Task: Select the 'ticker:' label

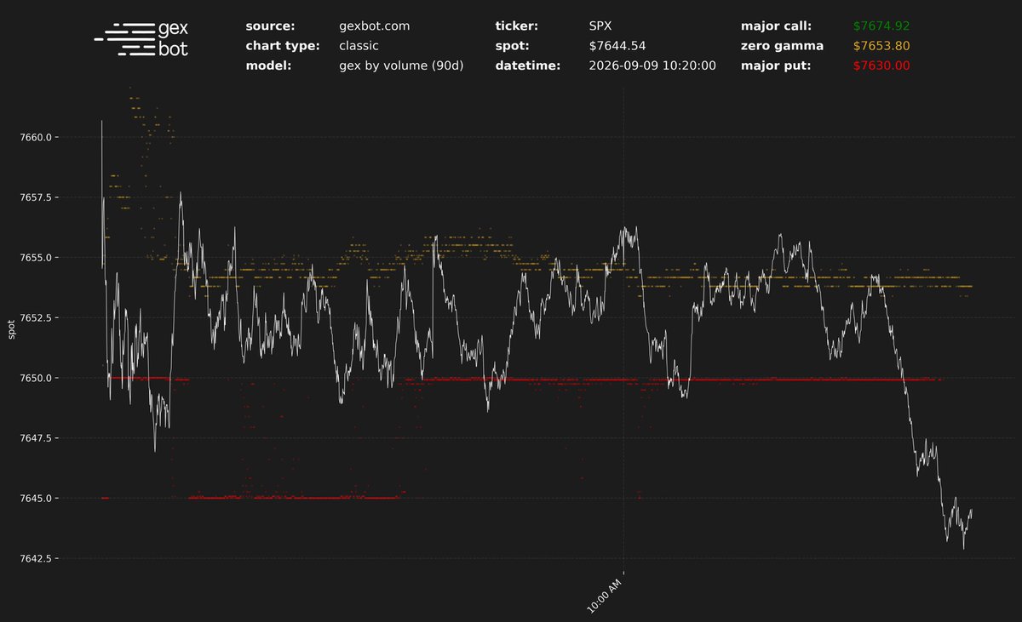Action: coord(517,26)
